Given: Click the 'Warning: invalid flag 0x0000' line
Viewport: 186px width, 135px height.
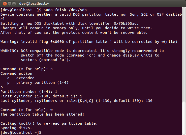Looking at the screenshot, I should pyautogui.click(x=89, y=42).
